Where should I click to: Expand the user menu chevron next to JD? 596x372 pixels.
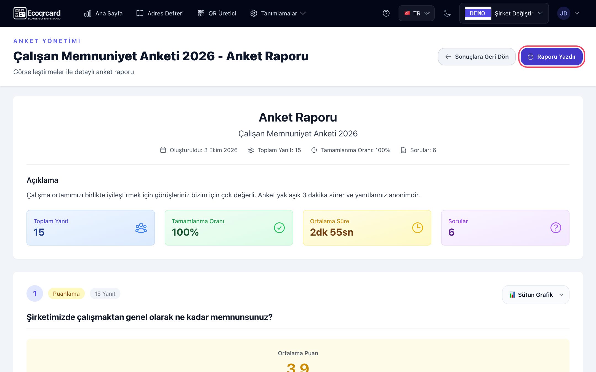577,13
